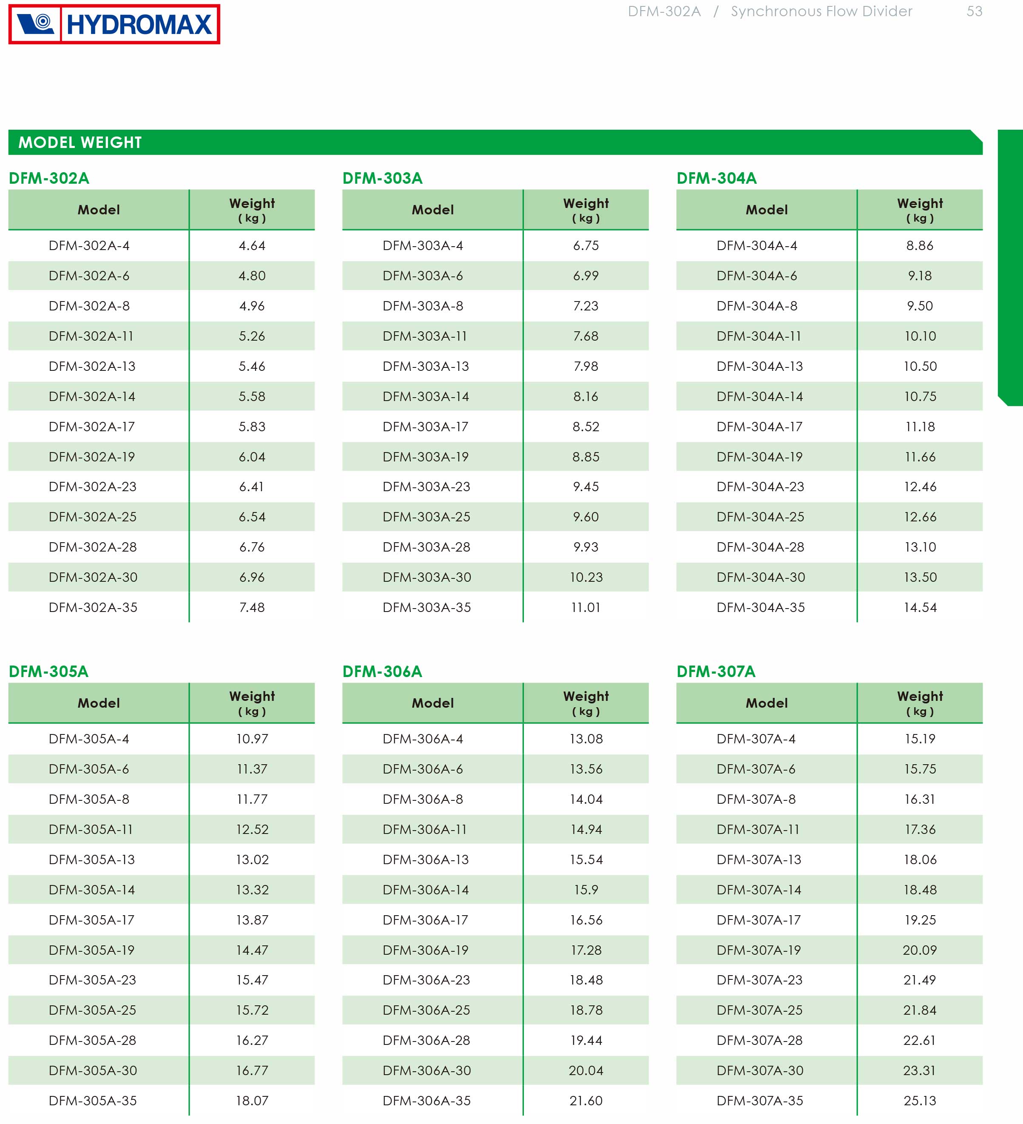The width and height of the screenshot is (1023, 1124).
Task: Click the DFM-304A table heading
Action: click(716, 179)
